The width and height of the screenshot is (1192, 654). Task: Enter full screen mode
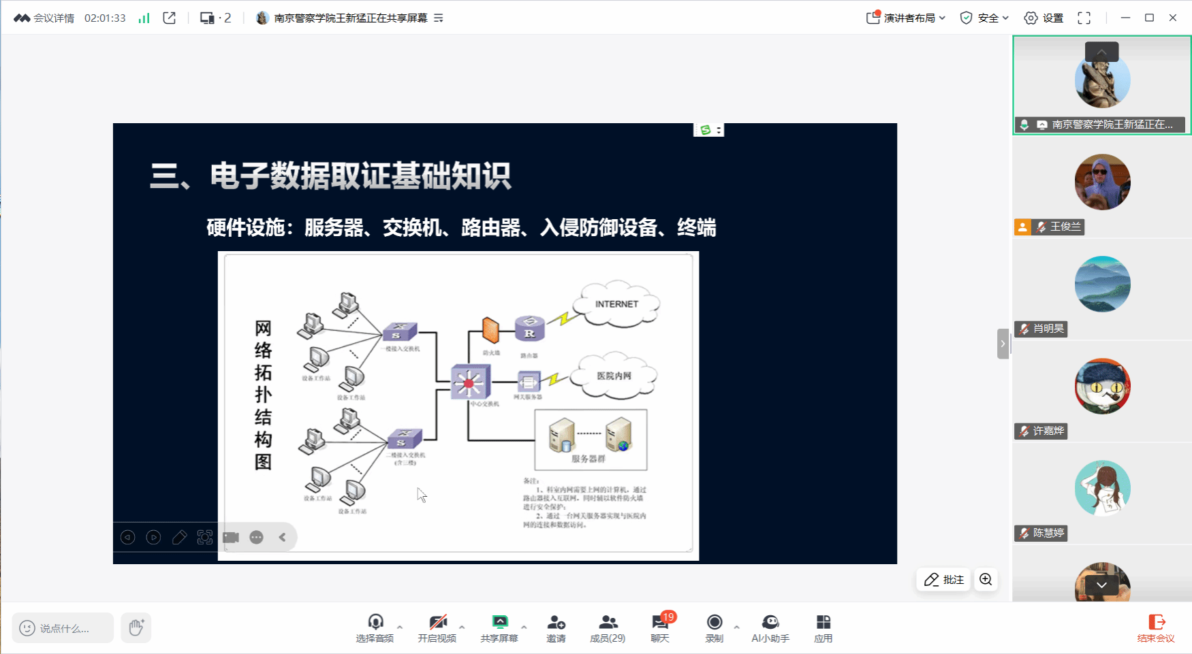1084,18
